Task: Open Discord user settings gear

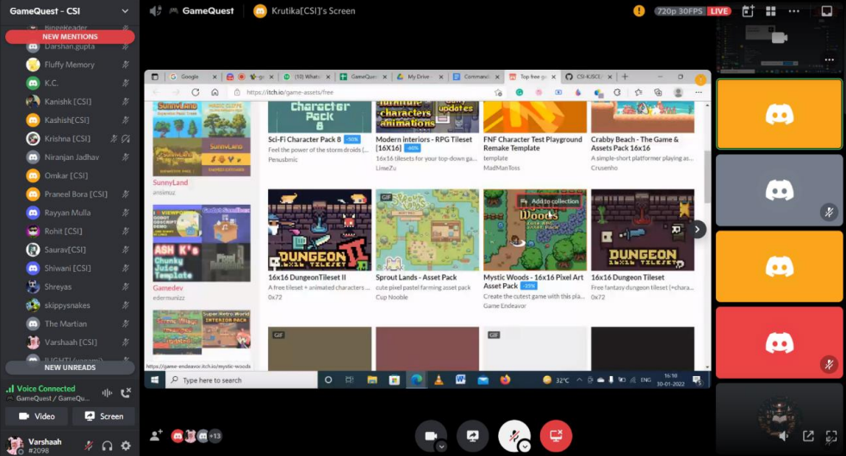Action: coord(126,446)
